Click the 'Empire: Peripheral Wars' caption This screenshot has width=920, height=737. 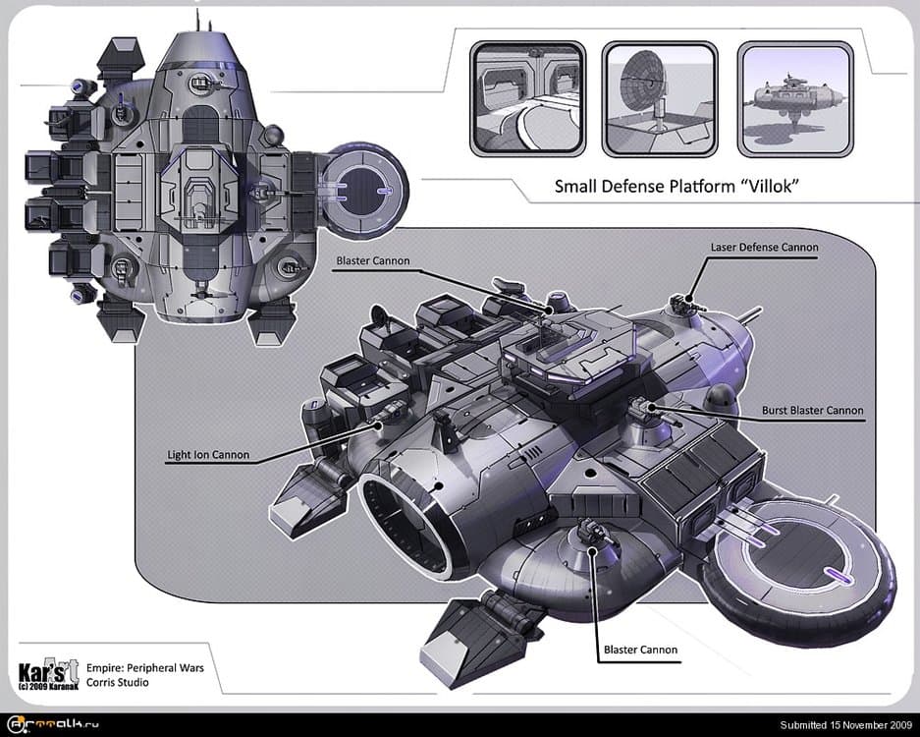point(143,667)
